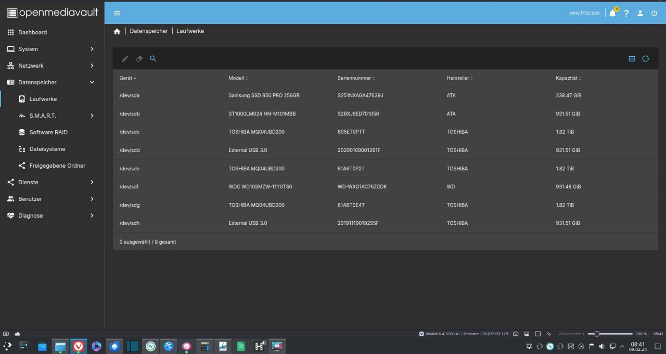Switch to the Vivaldi browser taskbar icon
This screenshot has height=354, width=666.
coord(79,346)
